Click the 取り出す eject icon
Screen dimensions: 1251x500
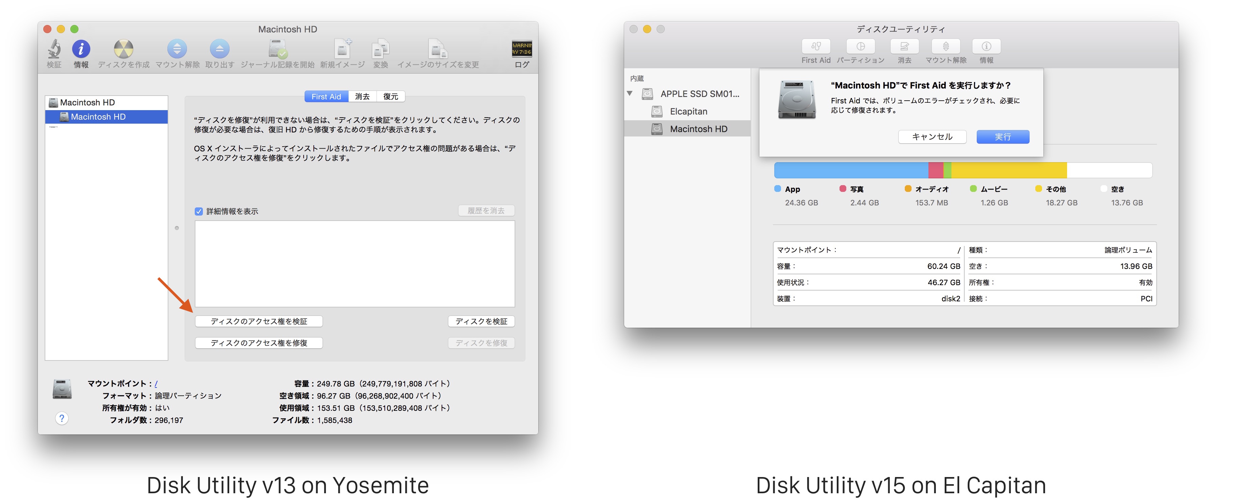pos(219,49)
